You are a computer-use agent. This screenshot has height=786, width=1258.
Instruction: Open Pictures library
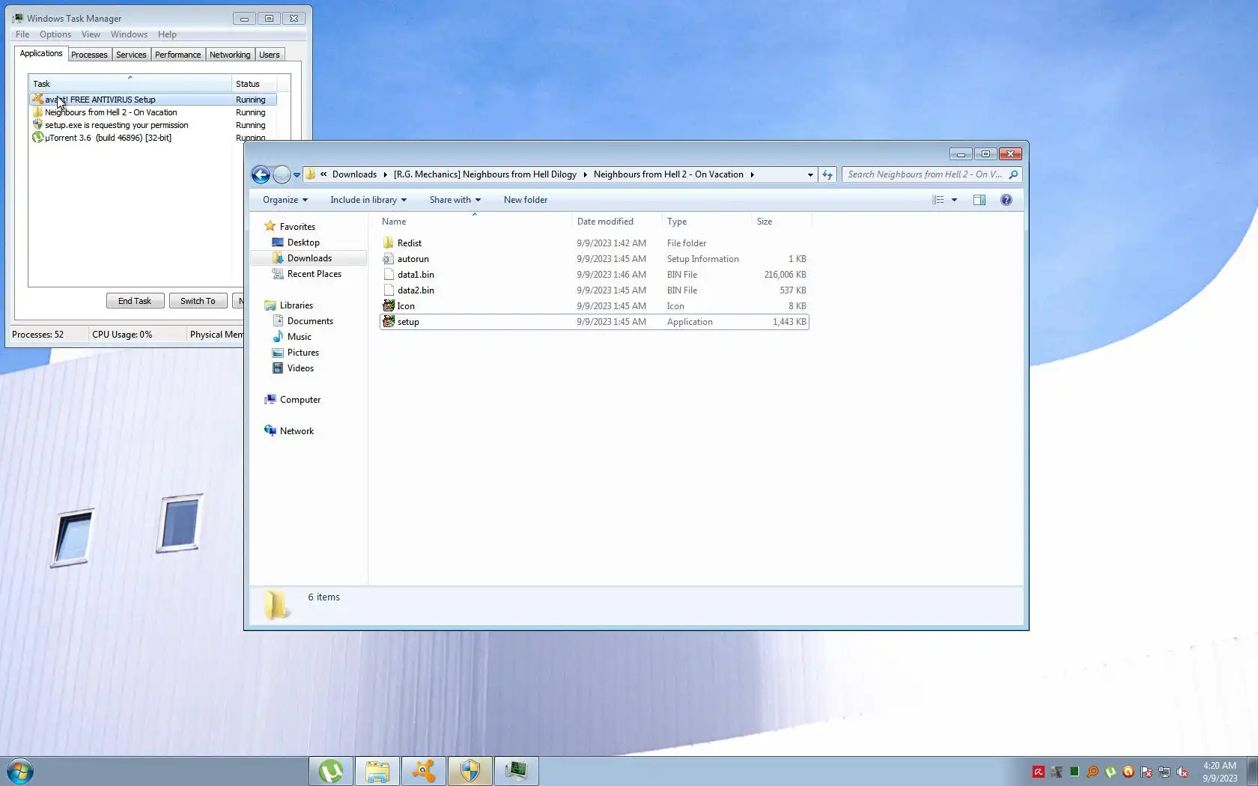pos(303,353)
